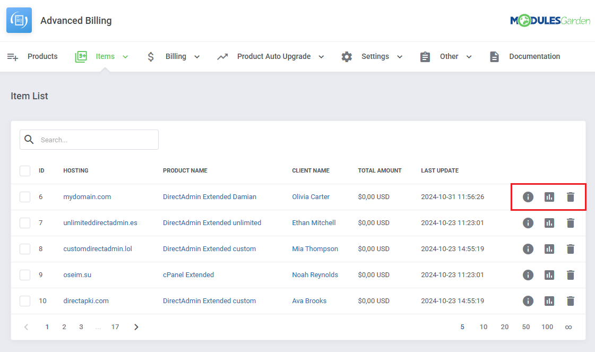Click the Advanced Billing module logo icon
The height and width of the screenshot is (352, 595).
point(19,20)
